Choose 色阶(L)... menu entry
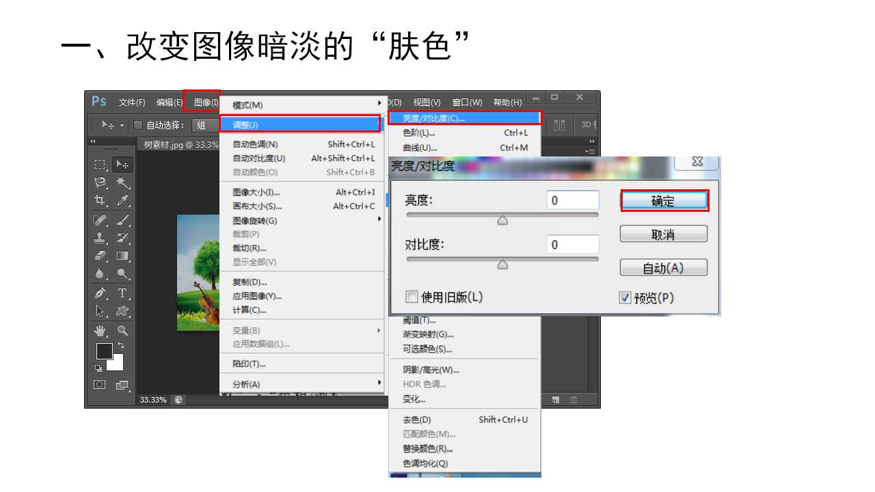Screen dimensions: 875x492 click(x=465, y=133)
